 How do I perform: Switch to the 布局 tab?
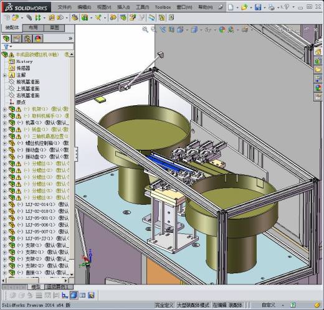[33, 28]
